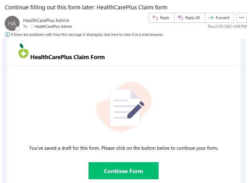Open message in web browser via info bar
Viewport: 248px width, 183px height.
click(87, 35)
